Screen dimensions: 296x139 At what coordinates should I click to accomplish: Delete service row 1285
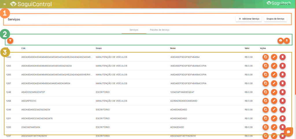(x=282, y=75)
